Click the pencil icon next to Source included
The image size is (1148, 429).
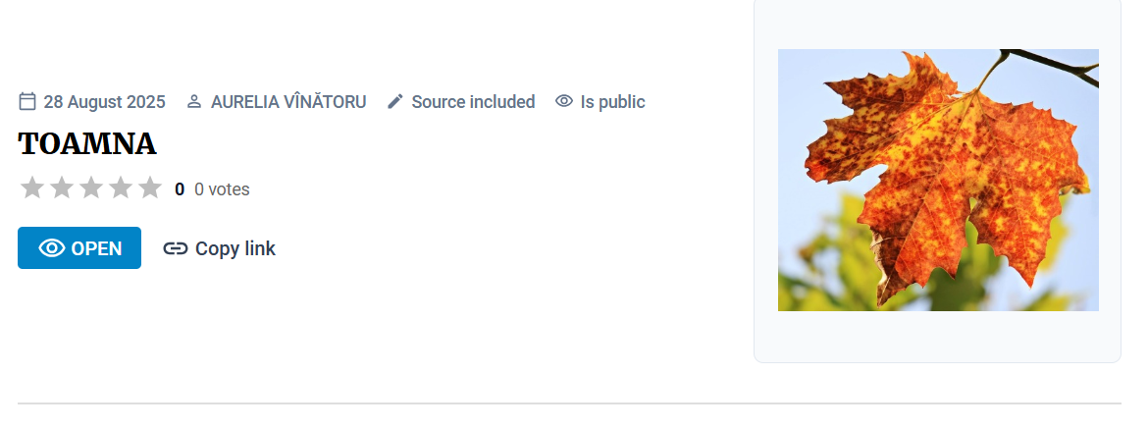(x=395, y=101)
